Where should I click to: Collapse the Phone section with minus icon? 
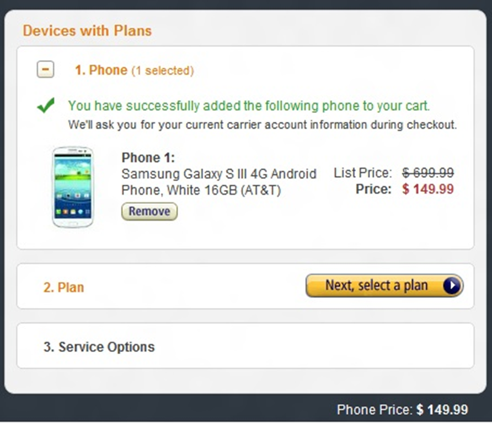click(45, 70)
